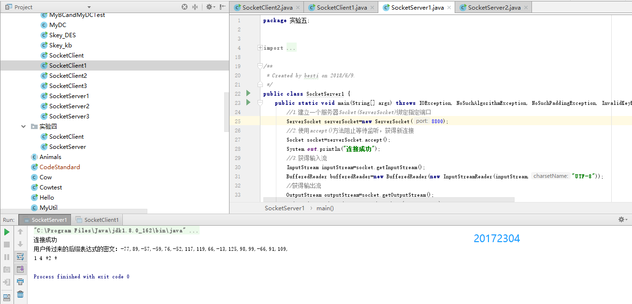Switch to the SocketClient1.java editor tab
Screen dimensions: 632x304
coord(342,7)
